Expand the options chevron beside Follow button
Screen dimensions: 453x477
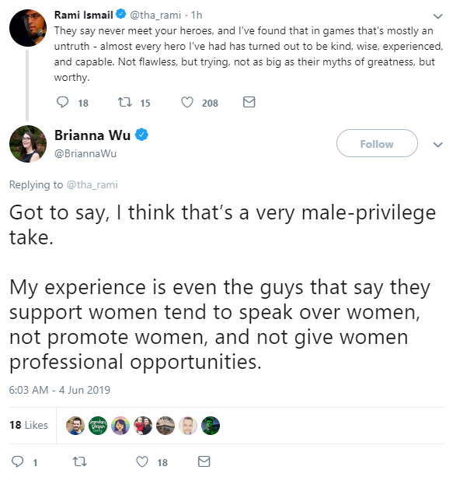click(x=437, y=145)
